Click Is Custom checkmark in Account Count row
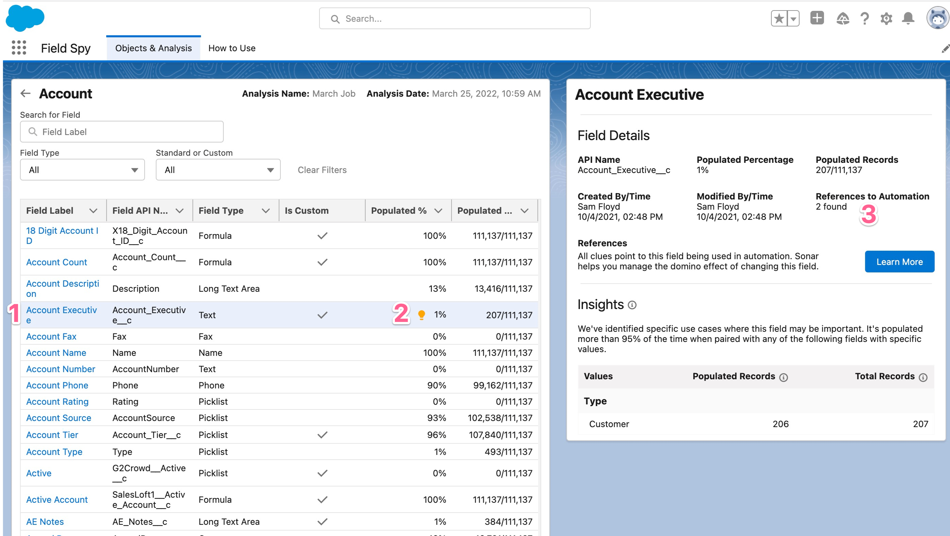Image resolution: width=950 pixels, height=536 pixels. click(x=322, y=262)
